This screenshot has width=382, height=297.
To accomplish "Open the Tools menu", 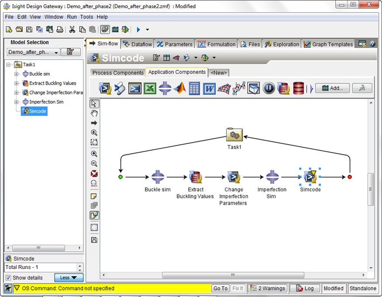I will coord(87,17).
